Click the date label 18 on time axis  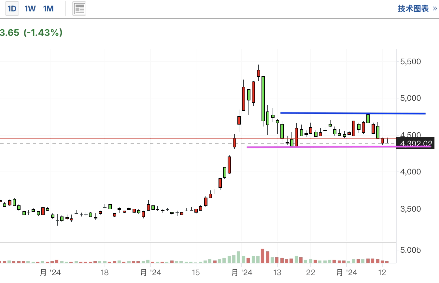coord(105,273)
